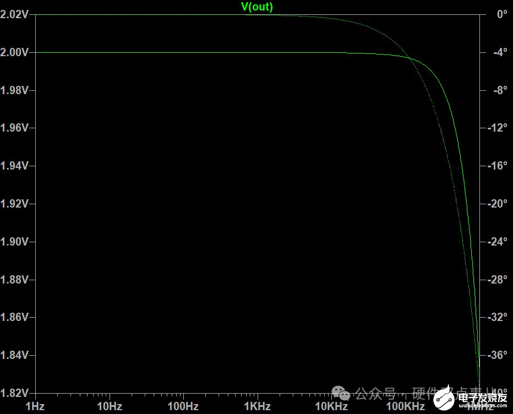This screenshot has width=513, height=414.
Task: Click the elecfans circular logo icon
Action: 444,399
